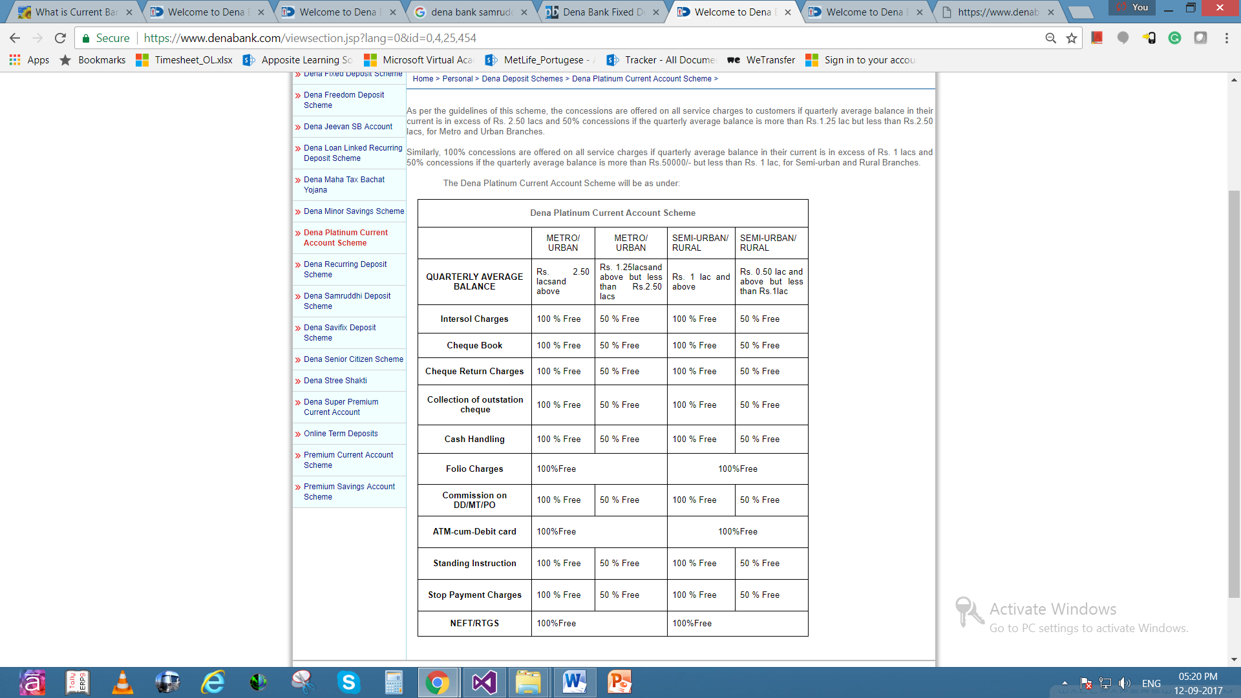Click the red extension icon in toolbar

pos(1097,38)
